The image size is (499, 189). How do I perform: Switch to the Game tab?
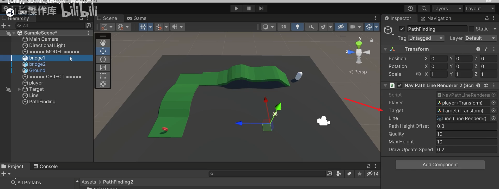pos(137,18)
